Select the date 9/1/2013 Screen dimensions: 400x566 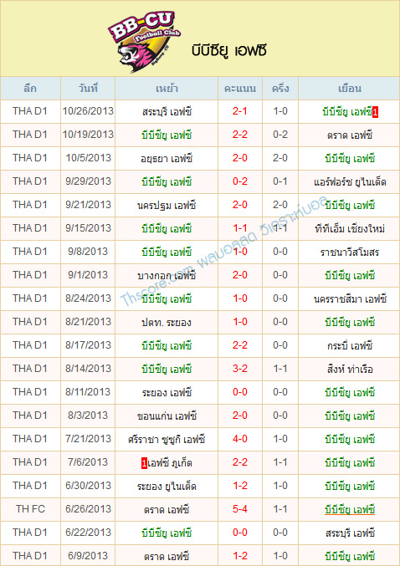coord(88,275)
